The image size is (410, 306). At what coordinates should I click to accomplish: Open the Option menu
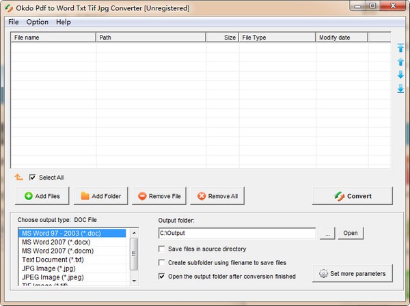[x=37, y=22]
